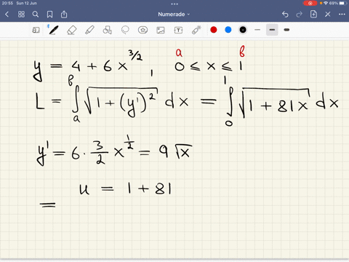The height and width of the screenshot is (262, 349).
Task: Select the thinnest stroke width
Action: pos(257,30)
